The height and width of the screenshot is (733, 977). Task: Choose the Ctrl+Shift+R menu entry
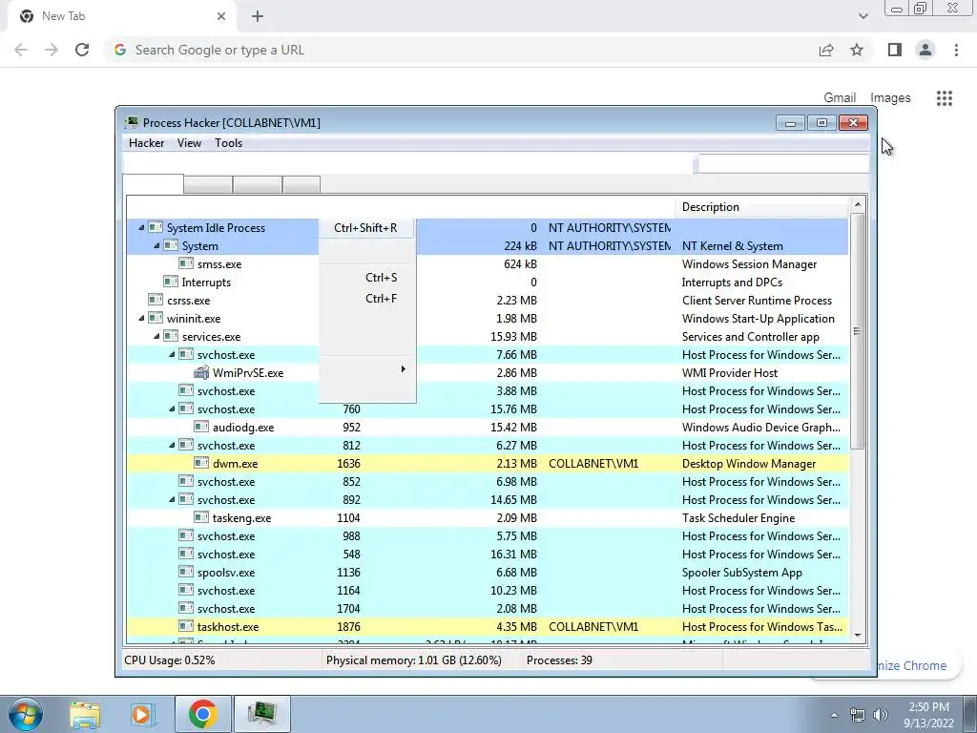click(367, 227)
